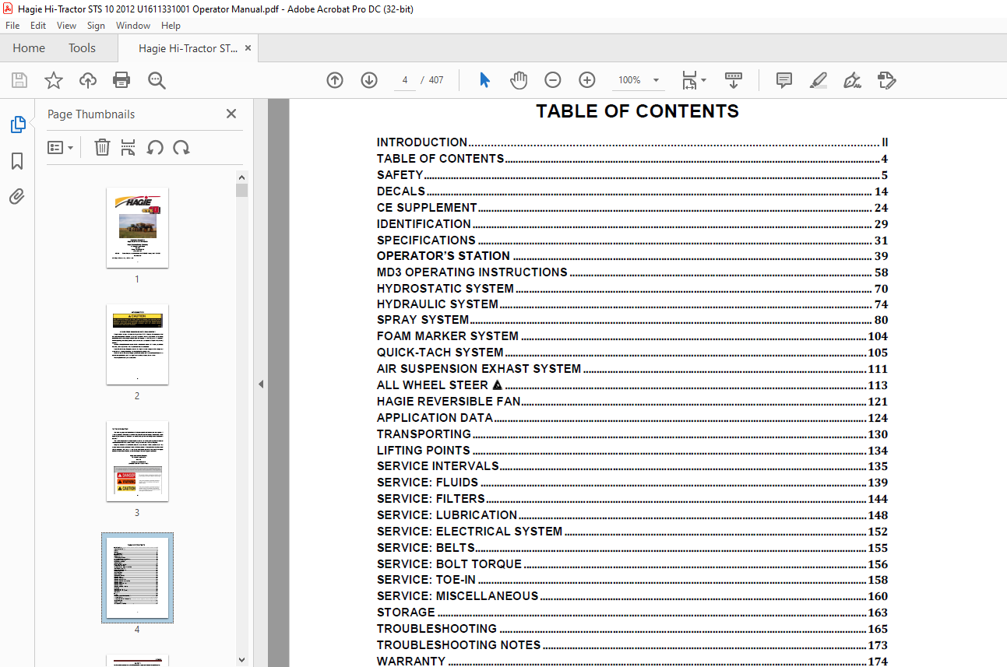Rotate page clockwise

pyautogui.click(x=181, y=147)
